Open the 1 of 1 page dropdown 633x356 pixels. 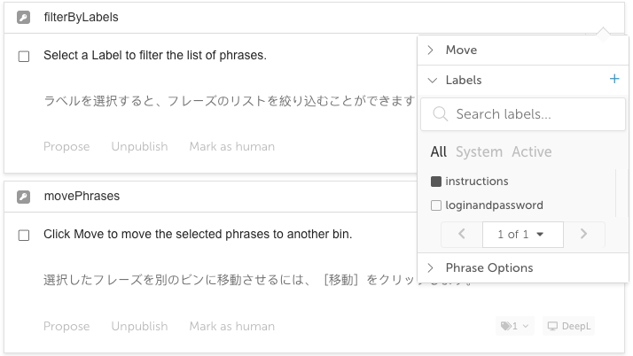point(523,235)
